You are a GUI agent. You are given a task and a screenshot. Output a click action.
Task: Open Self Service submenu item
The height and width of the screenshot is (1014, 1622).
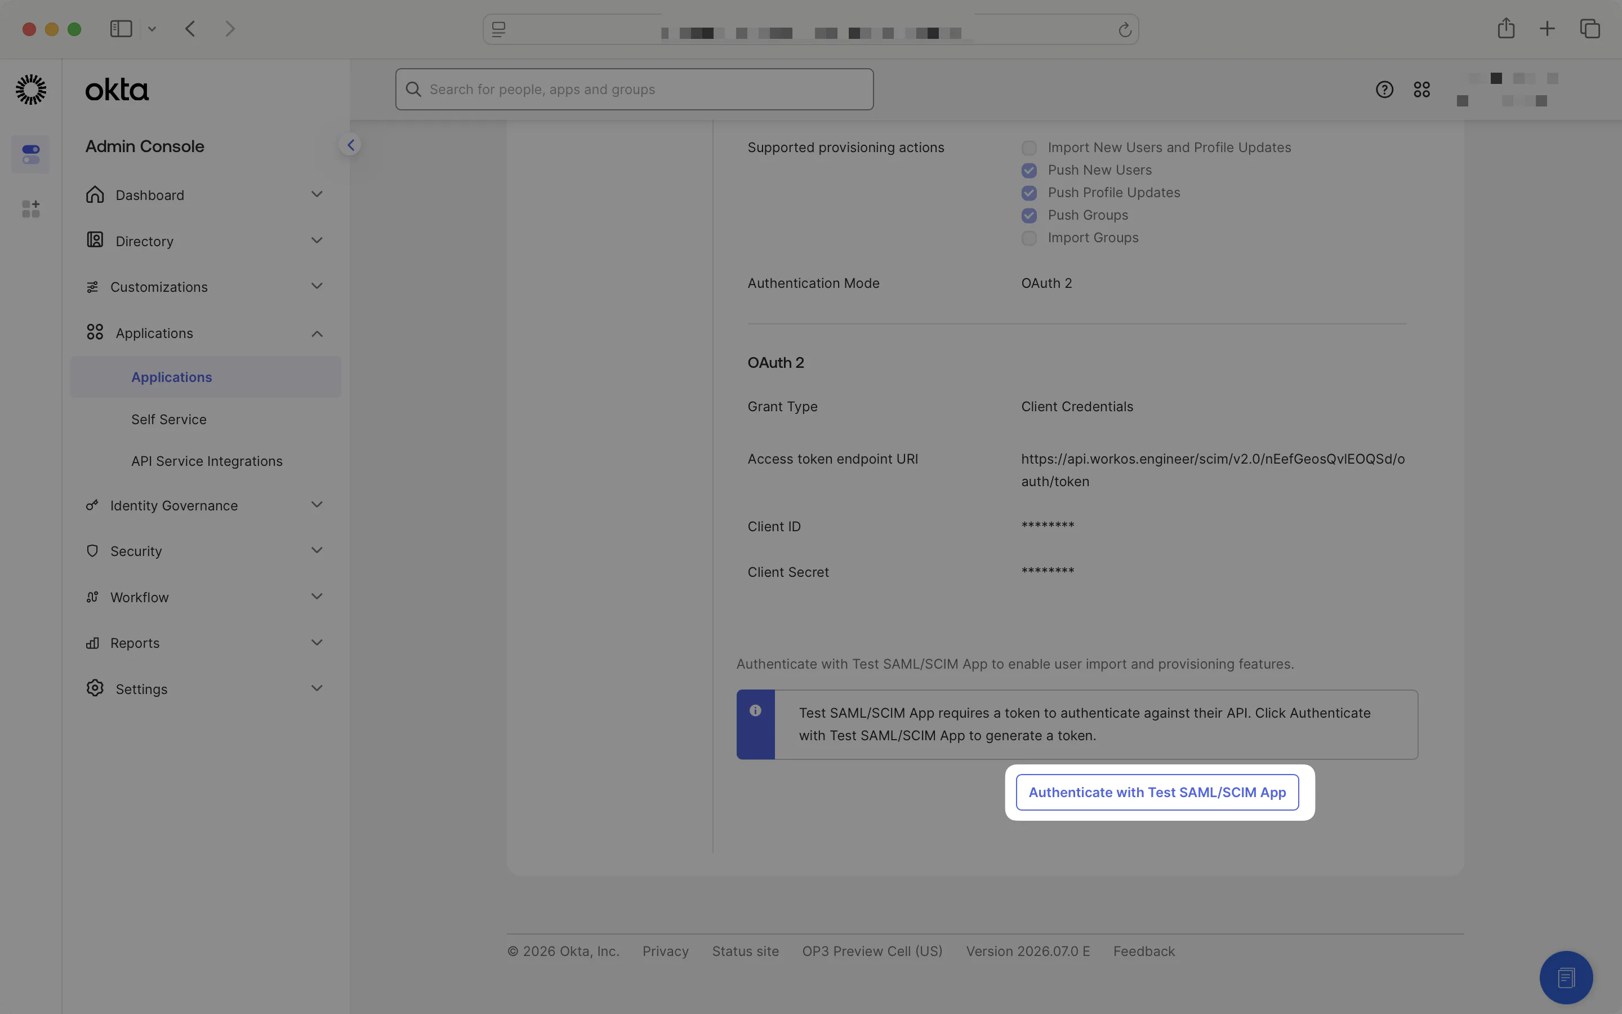(169, 419)
